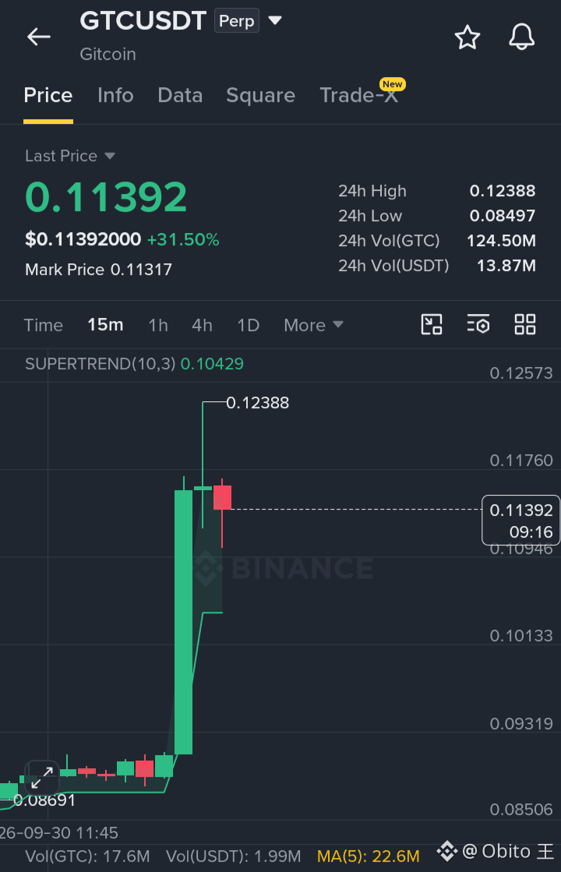Screen dimensions: 561x872
Task: Open price alert bell icon
Action: tap(521, 37)
